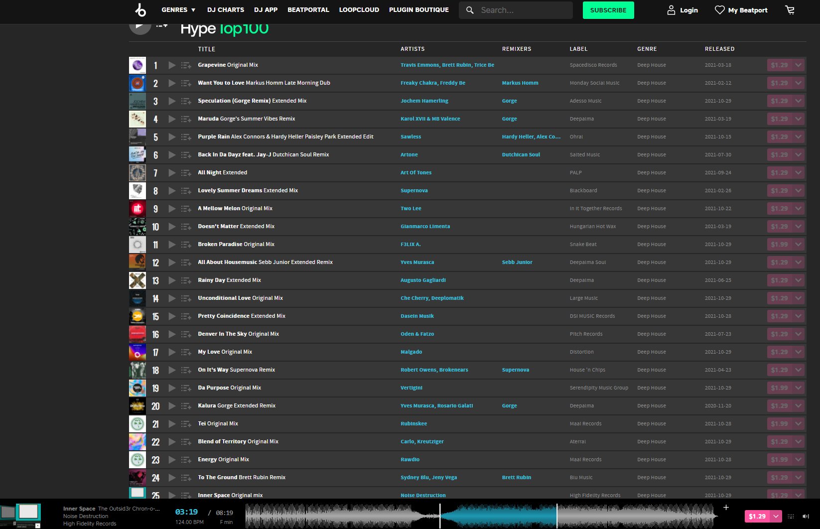Screen dimensions: 820x529
Task: Add Rainy Day to the play queue
Action: point(186,280)
